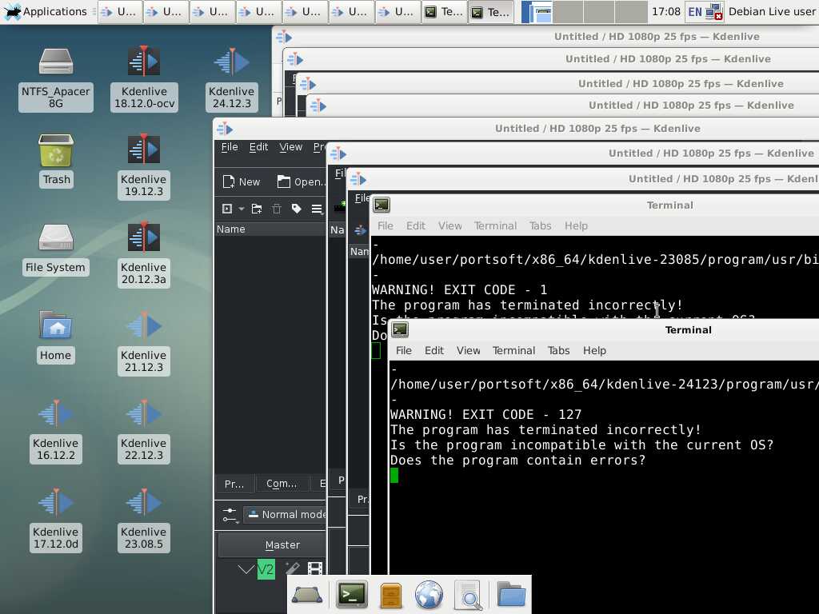Viewport: 819px width, 614px height.
Task: Open the bin hamburger options menu
Action: pos(317,209)
